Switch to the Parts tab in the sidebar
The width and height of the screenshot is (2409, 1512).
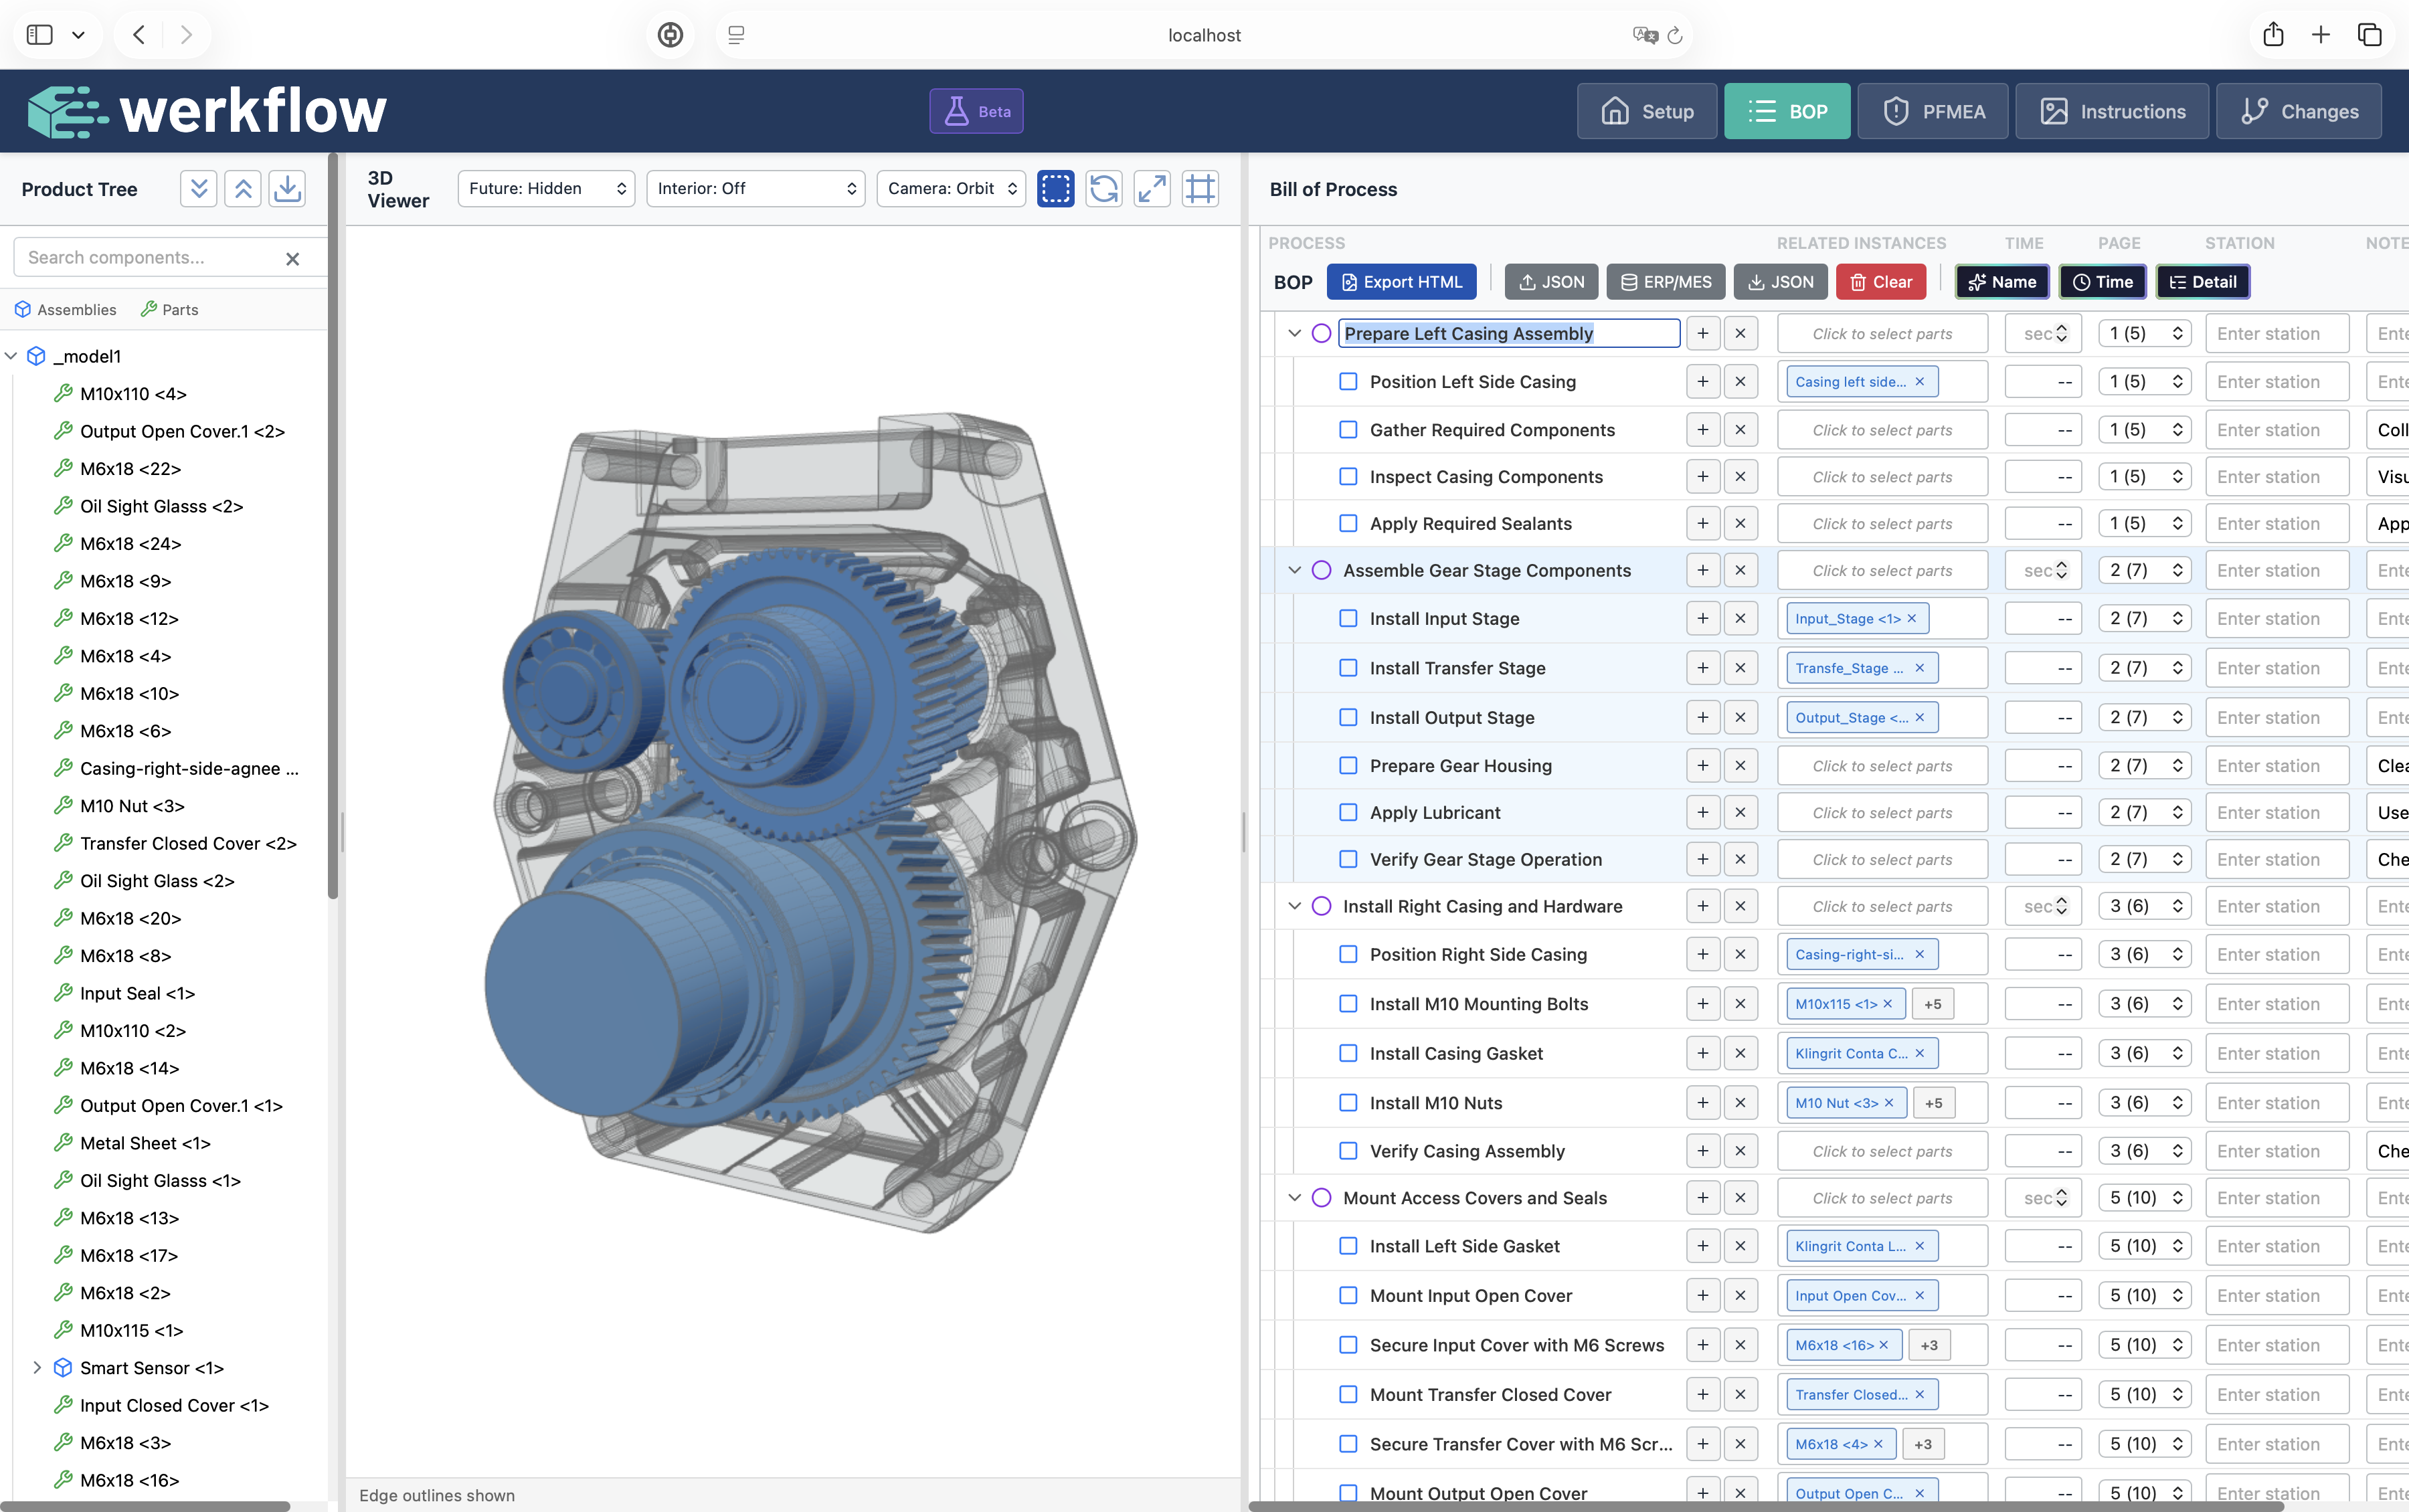coord(168,309)
